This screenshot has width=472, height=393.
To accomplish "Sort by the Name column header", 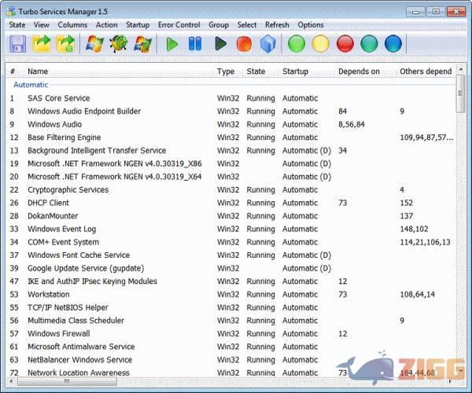I will [x=38, y=72].
